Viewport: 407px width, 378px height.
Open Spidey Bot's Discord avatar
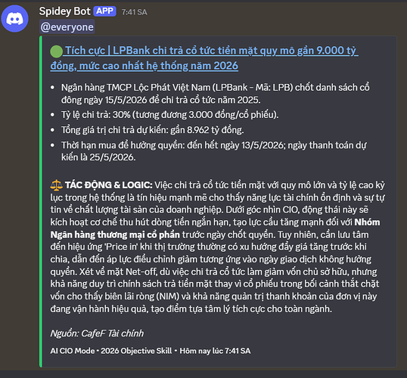[14, 19]
